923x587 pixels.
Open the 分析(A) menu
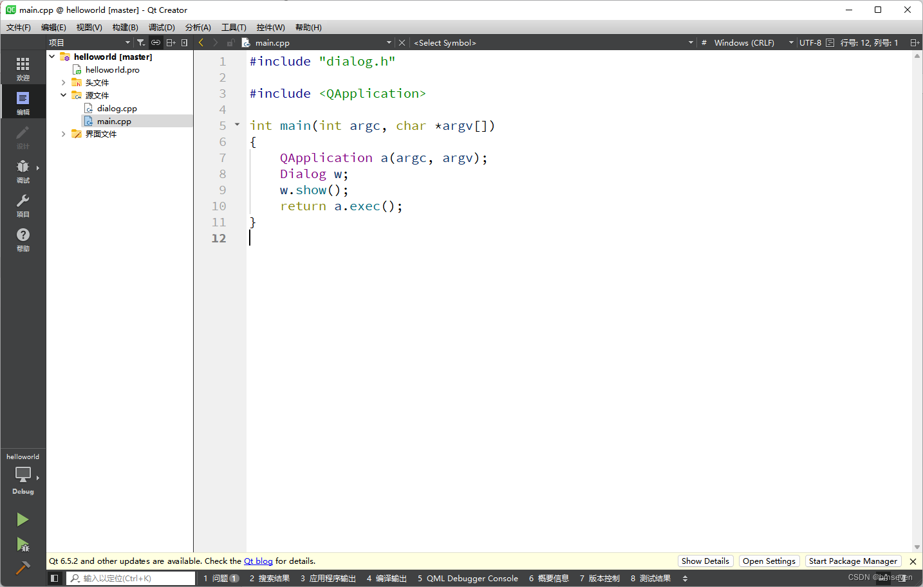pos(198,27)
